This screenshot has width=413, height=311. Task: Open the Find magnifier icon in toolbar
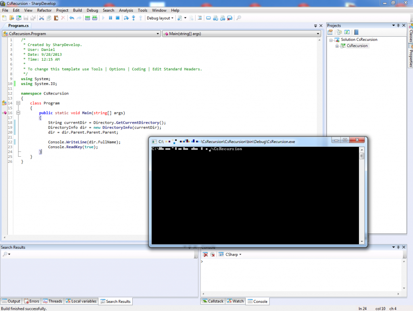pos(238,18)
